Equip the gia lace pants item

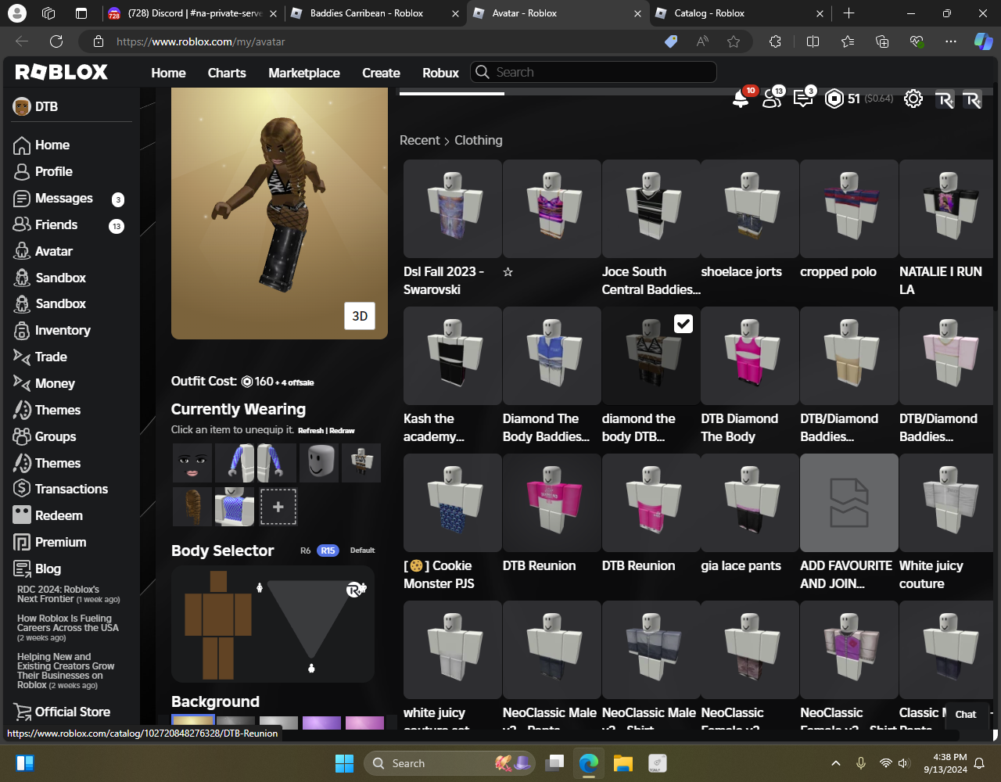pyautogui.click(x=750, y=504)
